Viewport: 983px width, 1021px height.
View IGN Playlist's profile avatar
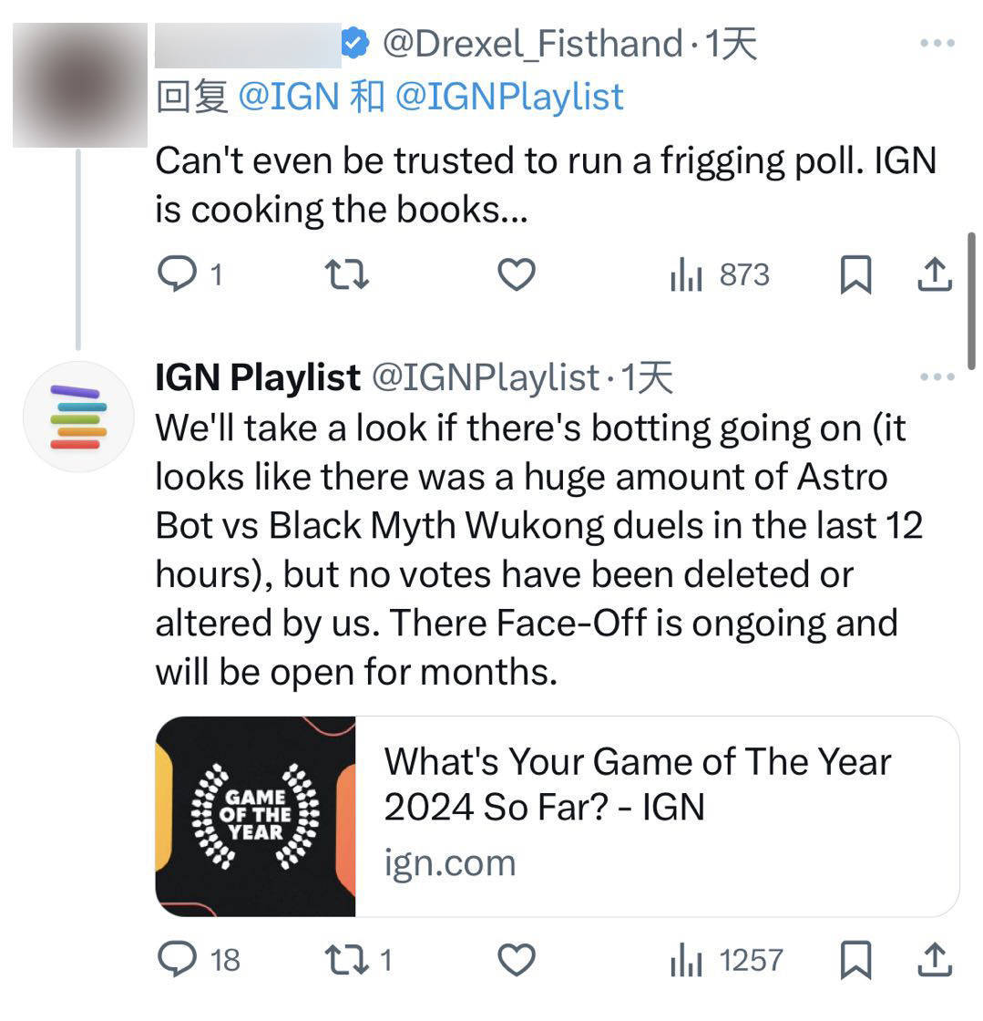coord(80,417)
